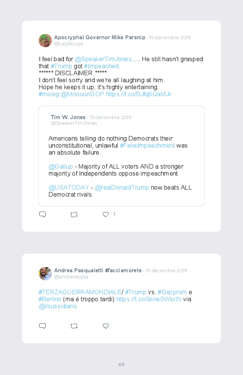Click the #Impeached hashtag

(x=101, y=66)
